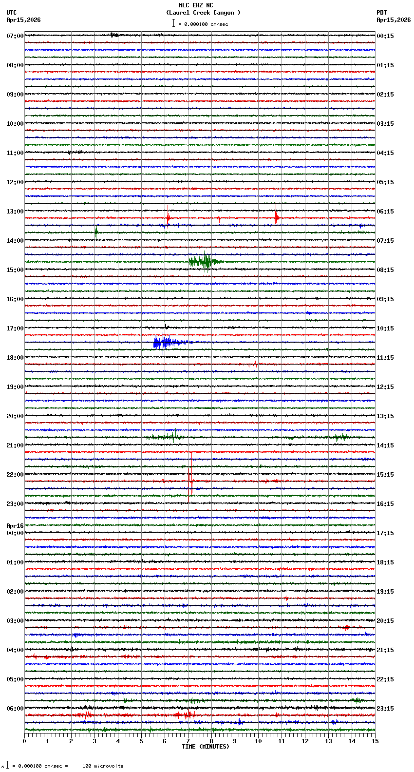
Task: Click the 17:15 PDT time label
Action: (x=385, y=533)
